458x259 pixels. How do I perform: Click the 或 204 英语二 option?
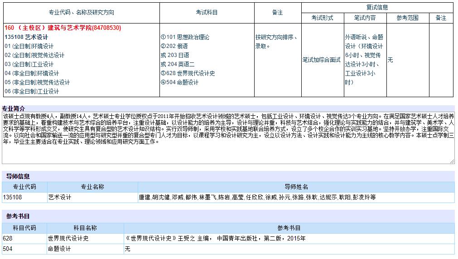[x=178, y=64]
